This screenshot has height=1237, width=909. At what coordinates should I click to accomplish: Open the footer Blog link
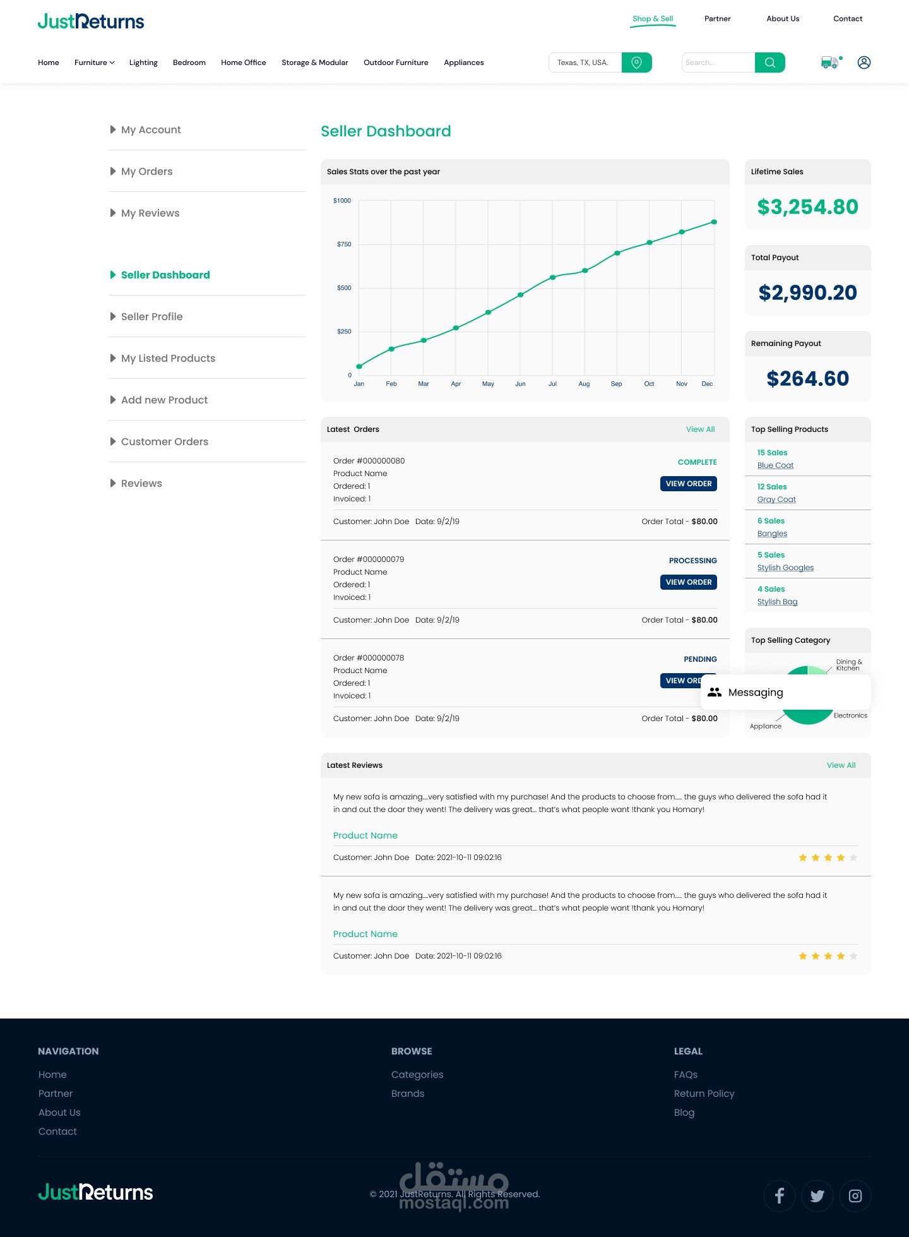pyautogui.click(x=684, y=1113)
